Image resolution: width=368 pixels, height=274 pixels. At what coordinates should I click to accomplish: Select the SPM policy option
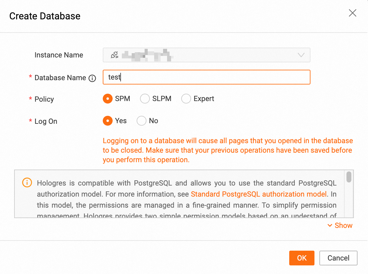108,99
